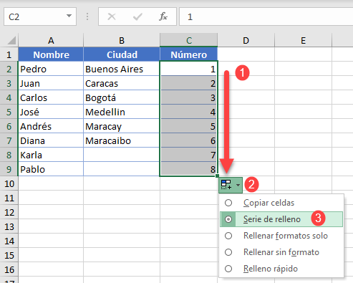This screenshot has height=283, width=353.
Task: Click empty Ciudad cell in Karla row
Action: (122, 155)
